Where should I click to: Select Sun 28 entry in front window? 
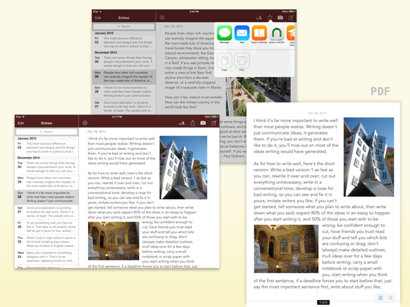pyautogui.click(x=47, y=197)
